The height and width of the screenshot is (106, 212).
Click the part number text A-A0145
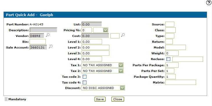36,24
